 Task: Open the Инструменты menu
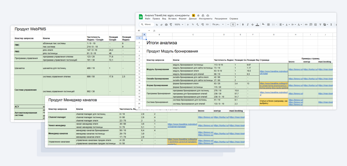click(x=206, y=19)
